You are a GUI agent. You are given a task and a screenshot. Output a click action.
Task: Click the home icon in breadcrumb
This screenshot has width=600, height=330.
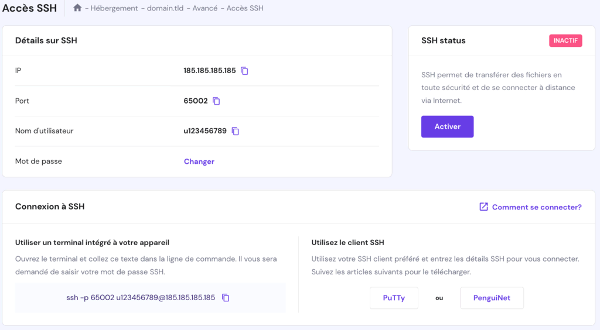click(x=77, y=8)
